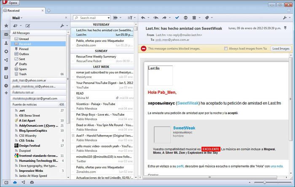Follow the 'perfil' link

coord(180,166)
